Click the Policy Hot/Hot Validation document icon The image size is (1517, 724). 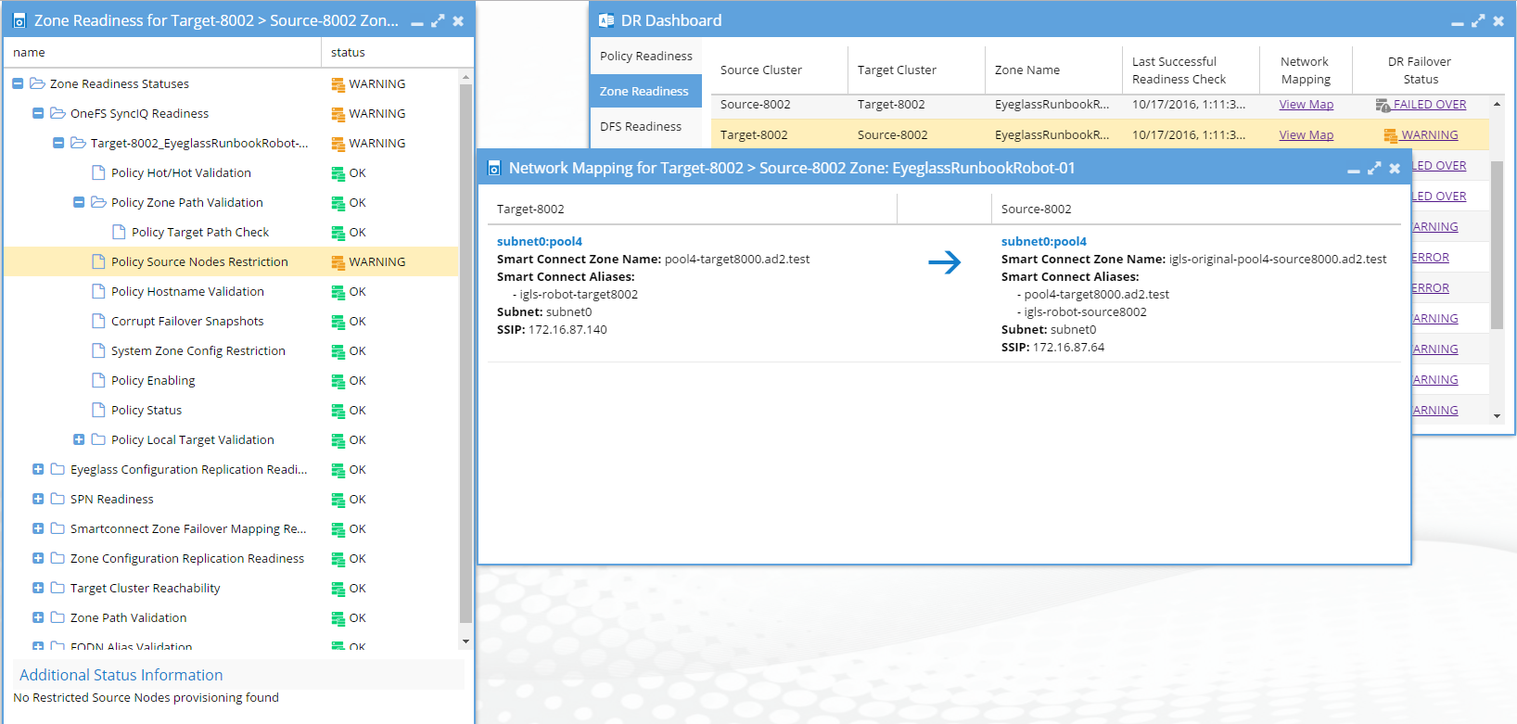click(x=98, y=172)
